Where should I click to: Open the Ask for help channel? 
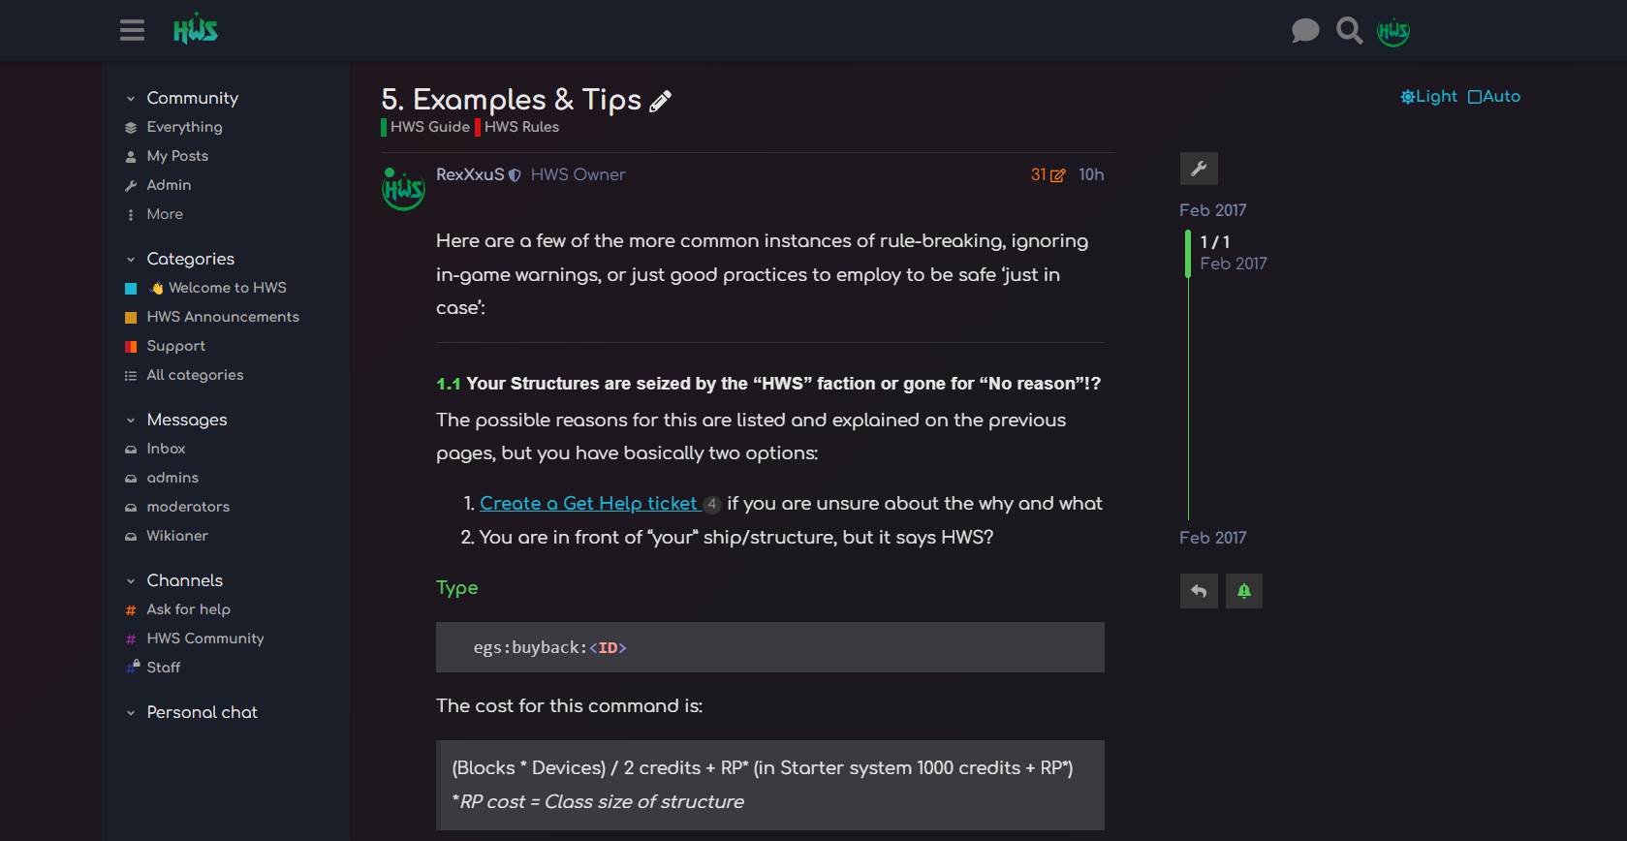(x=188, y=609)
